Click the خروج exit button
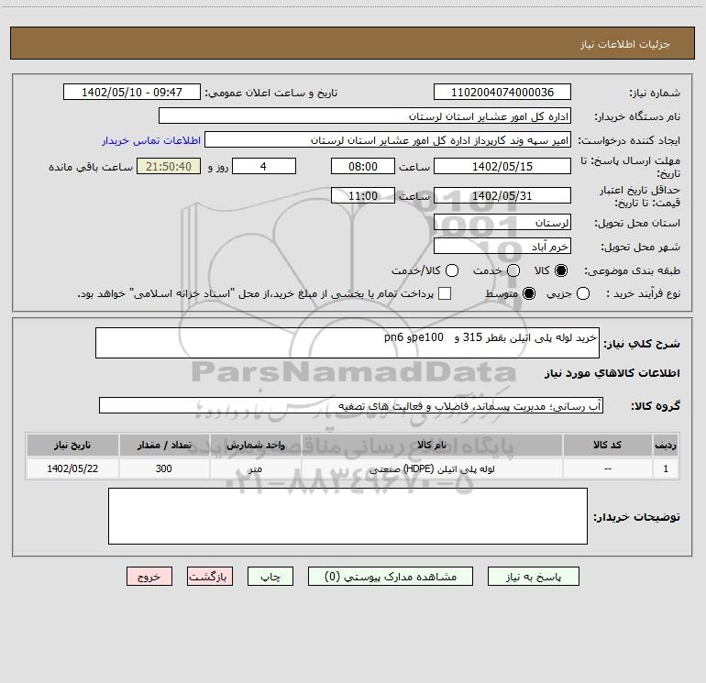Viewport: 706px width, 683px height. 149,577
